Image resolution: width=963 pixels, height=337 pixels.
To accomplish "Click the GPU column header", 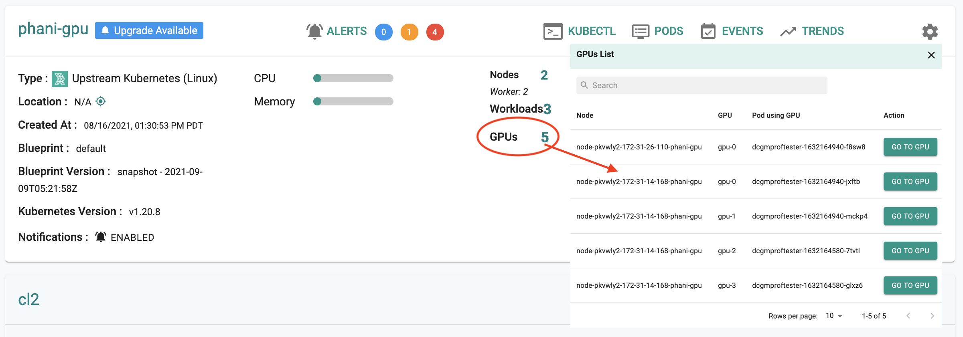I will click(x=725, y=115).
